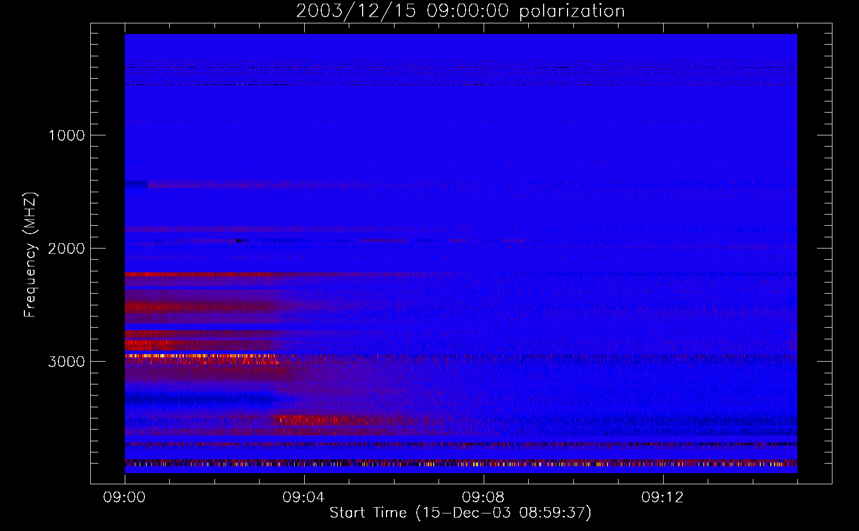859x531 pixels.
Task: Click the 09:08 time tick label
Action: 483,498
